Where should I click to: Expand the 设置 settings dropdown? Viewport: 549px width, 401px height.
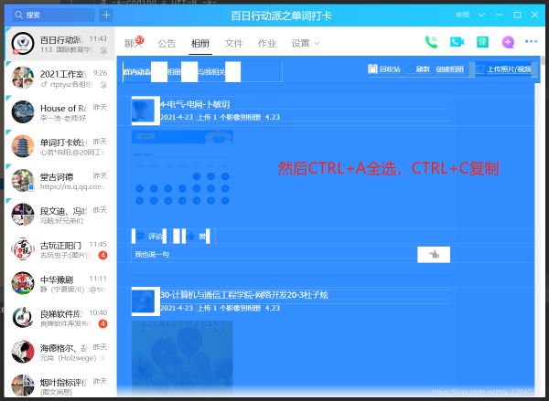pos(306,43)
